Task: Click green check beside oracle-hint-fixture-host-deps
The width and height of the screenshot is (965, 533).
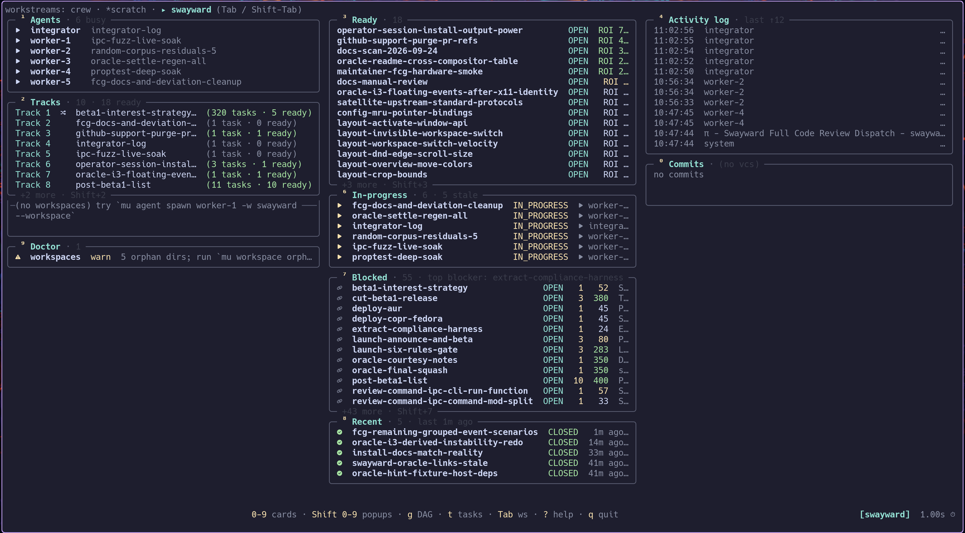Action: pyautogui.click(x=340, y=473)
